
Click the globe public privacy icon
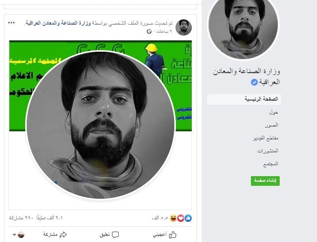pos(149,32)
